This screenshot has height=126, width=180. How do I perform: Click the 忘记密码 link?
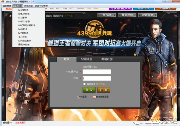(x=100, y=84)
